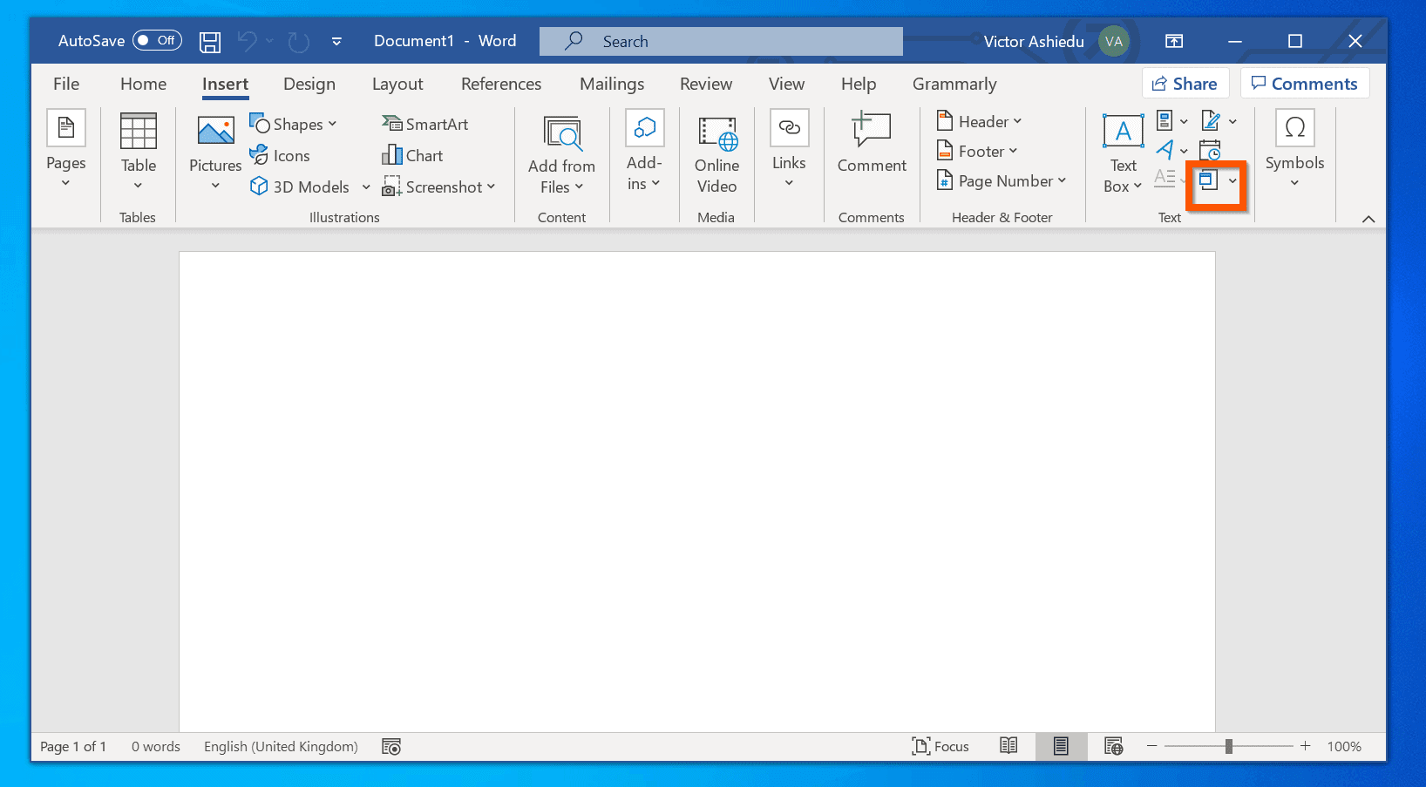1426x787 pixels.
Task: Open the Links dropdown
Action: click(789, 149)
